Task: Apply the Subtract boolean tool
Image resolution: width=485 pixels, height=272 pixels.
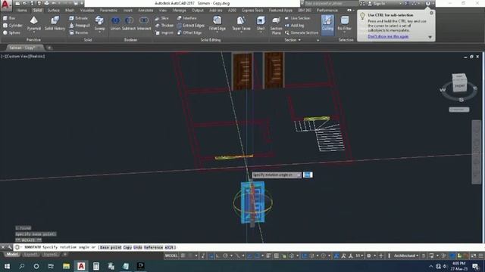Action: click(x=129, y=23)
